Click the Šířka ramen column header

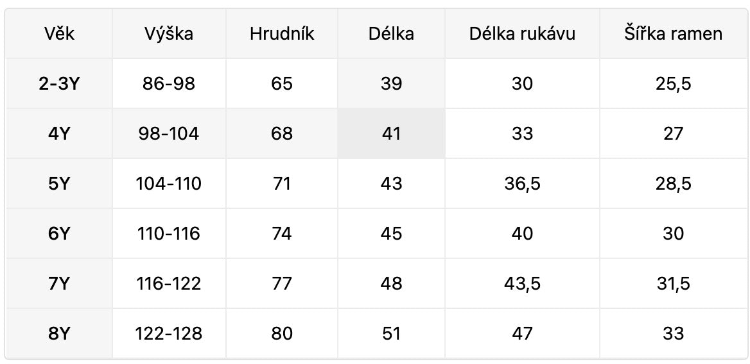[x=673, y=34]
